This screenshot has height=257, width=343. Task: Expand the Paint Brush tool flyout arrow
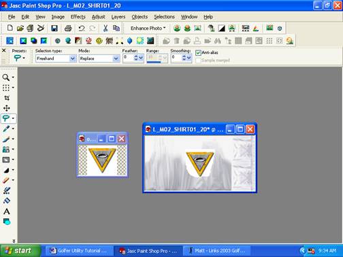[13, 139]
